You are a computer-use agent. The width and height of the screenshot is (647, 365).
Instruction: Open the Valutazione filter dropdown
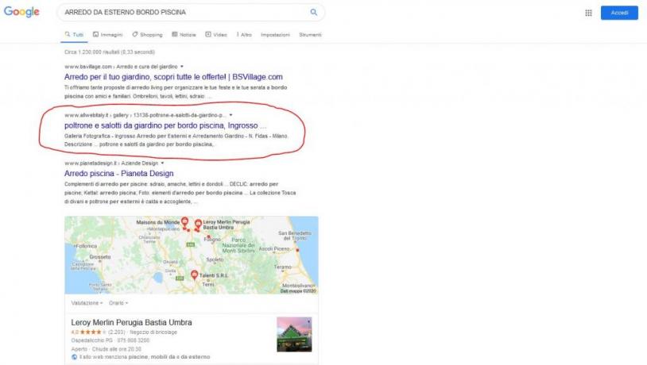(87, 303)
